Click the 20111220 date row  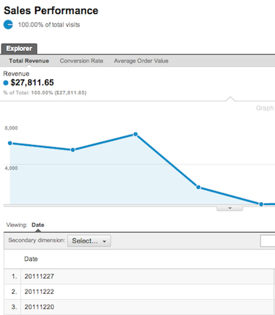click(140, 307)
